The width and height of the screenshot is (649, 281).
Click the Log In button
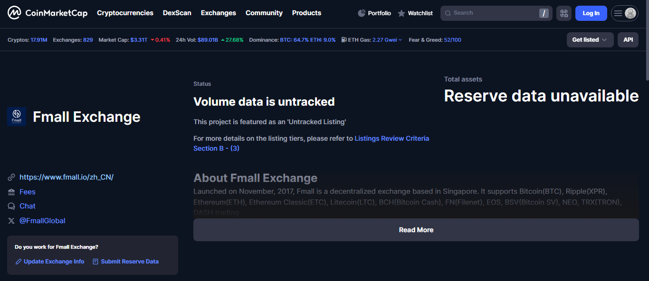tap(591, 13)
